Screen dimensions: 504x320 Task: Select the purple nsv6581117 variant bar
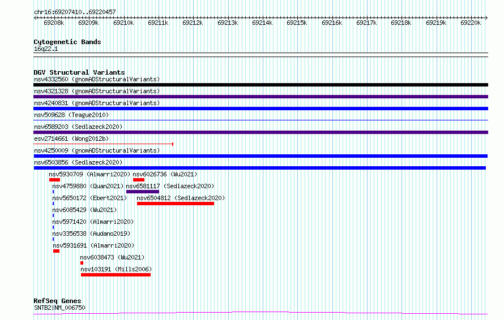click(x=142, y=192)
